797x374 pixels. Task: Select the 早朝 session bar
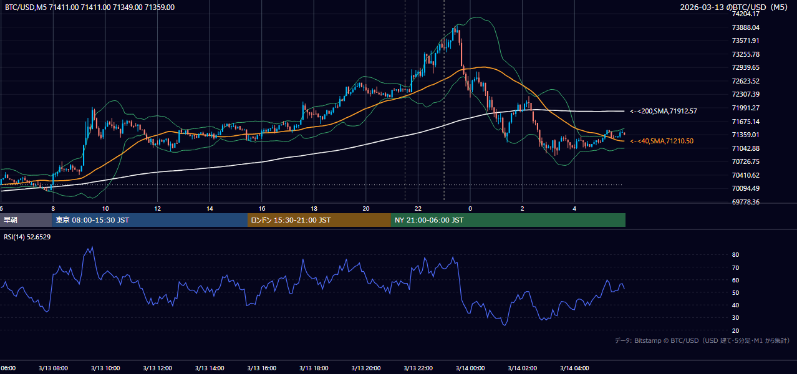26,220
